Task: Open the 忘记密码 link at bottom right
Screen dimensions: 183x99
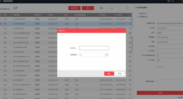Action: [180, 98]
